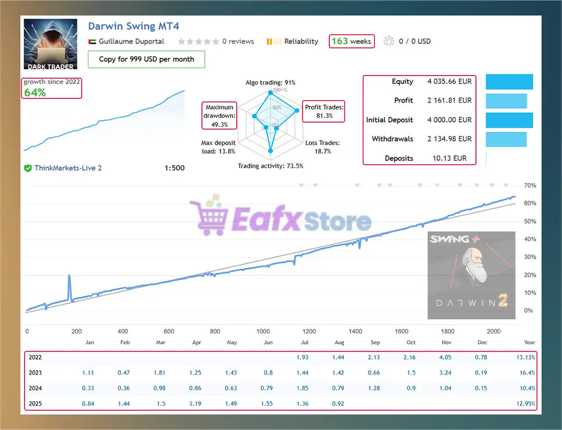The width and height of the screenshot is (562, 430).
Task: Click the Loss Trades: 18.7% label
Action: pos(323,147)
